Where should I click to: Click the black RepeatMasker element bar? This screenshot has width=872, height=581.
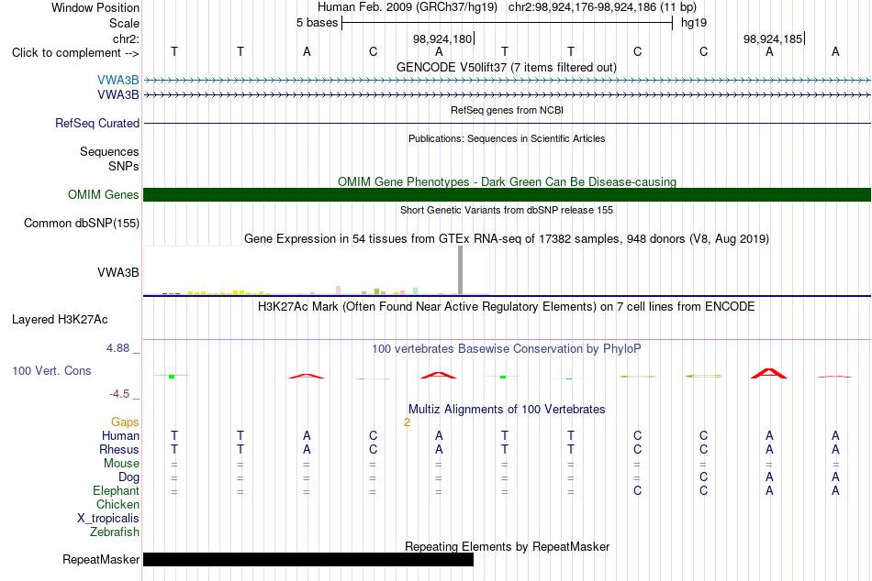click(x=308, y=559)
